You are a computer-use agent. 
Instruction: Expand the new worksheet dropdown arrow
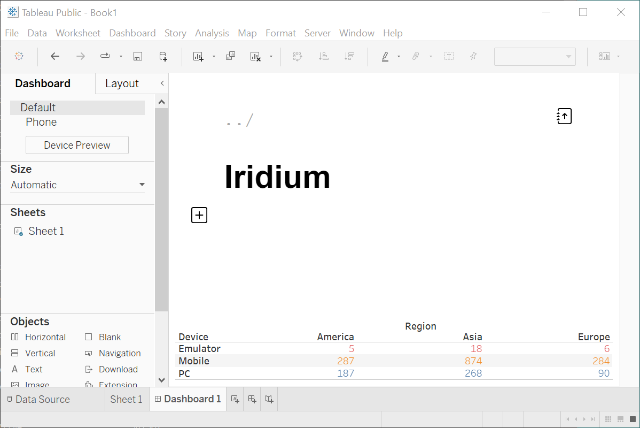click(213, 56)
